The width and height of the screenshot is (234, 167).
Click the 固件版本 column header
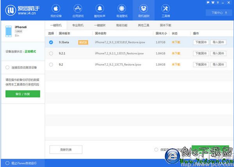(x=64, y=33)
